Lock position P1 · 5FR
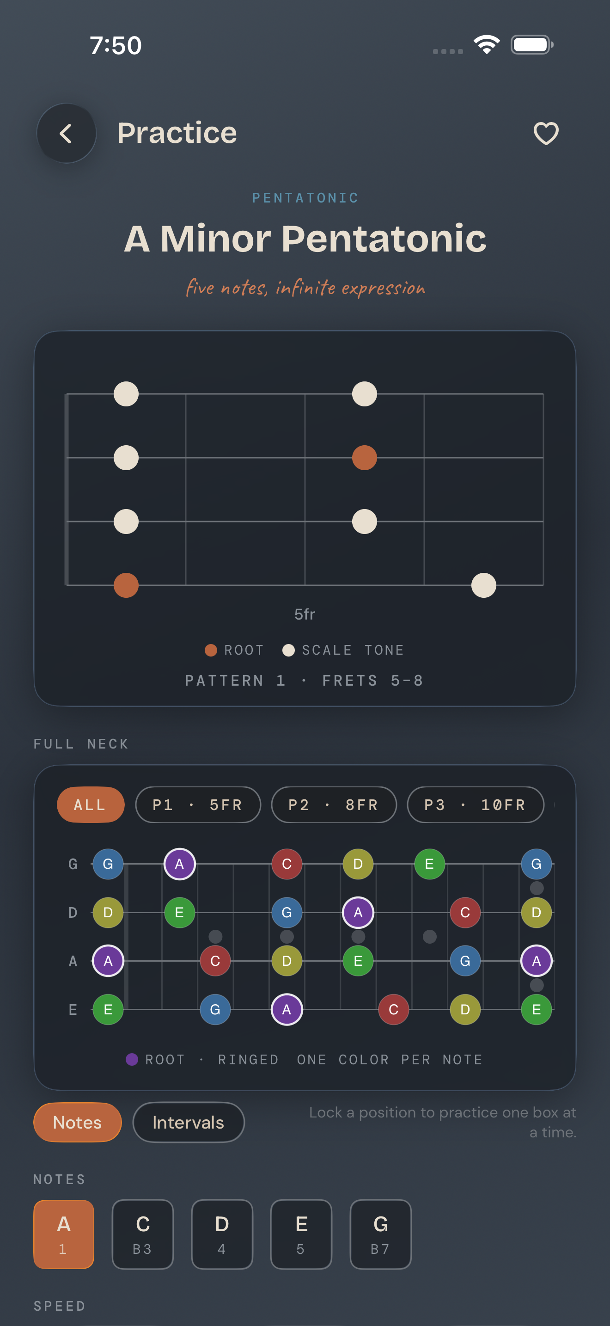Image resolution: width=610 pixels, height=1326 pixels. pos(198,804)
